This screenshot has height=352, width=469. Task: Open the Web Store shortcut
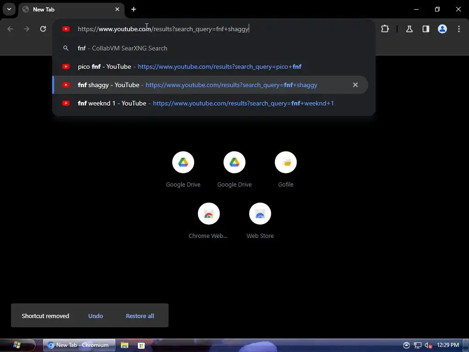260,221
